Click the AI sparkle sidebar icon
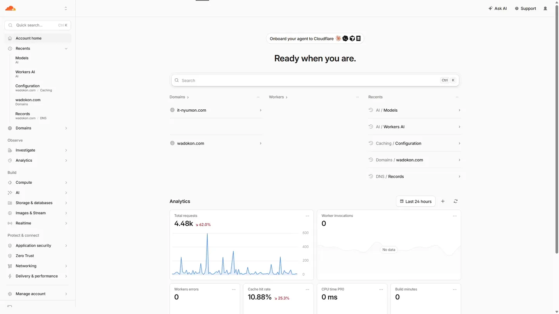The width and height of the screenshot is (559, 314). pyautogui.click(x=10, y=193)
